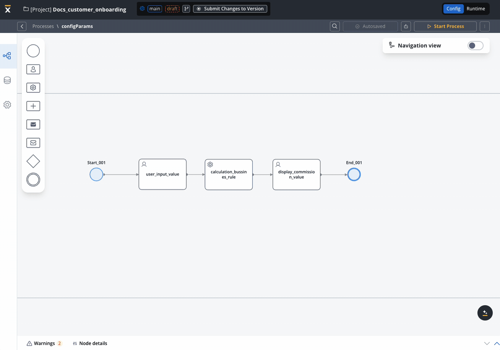Click the folder icon before project name
The width and height of the screenshot is (500, 350).
point(26,9)
